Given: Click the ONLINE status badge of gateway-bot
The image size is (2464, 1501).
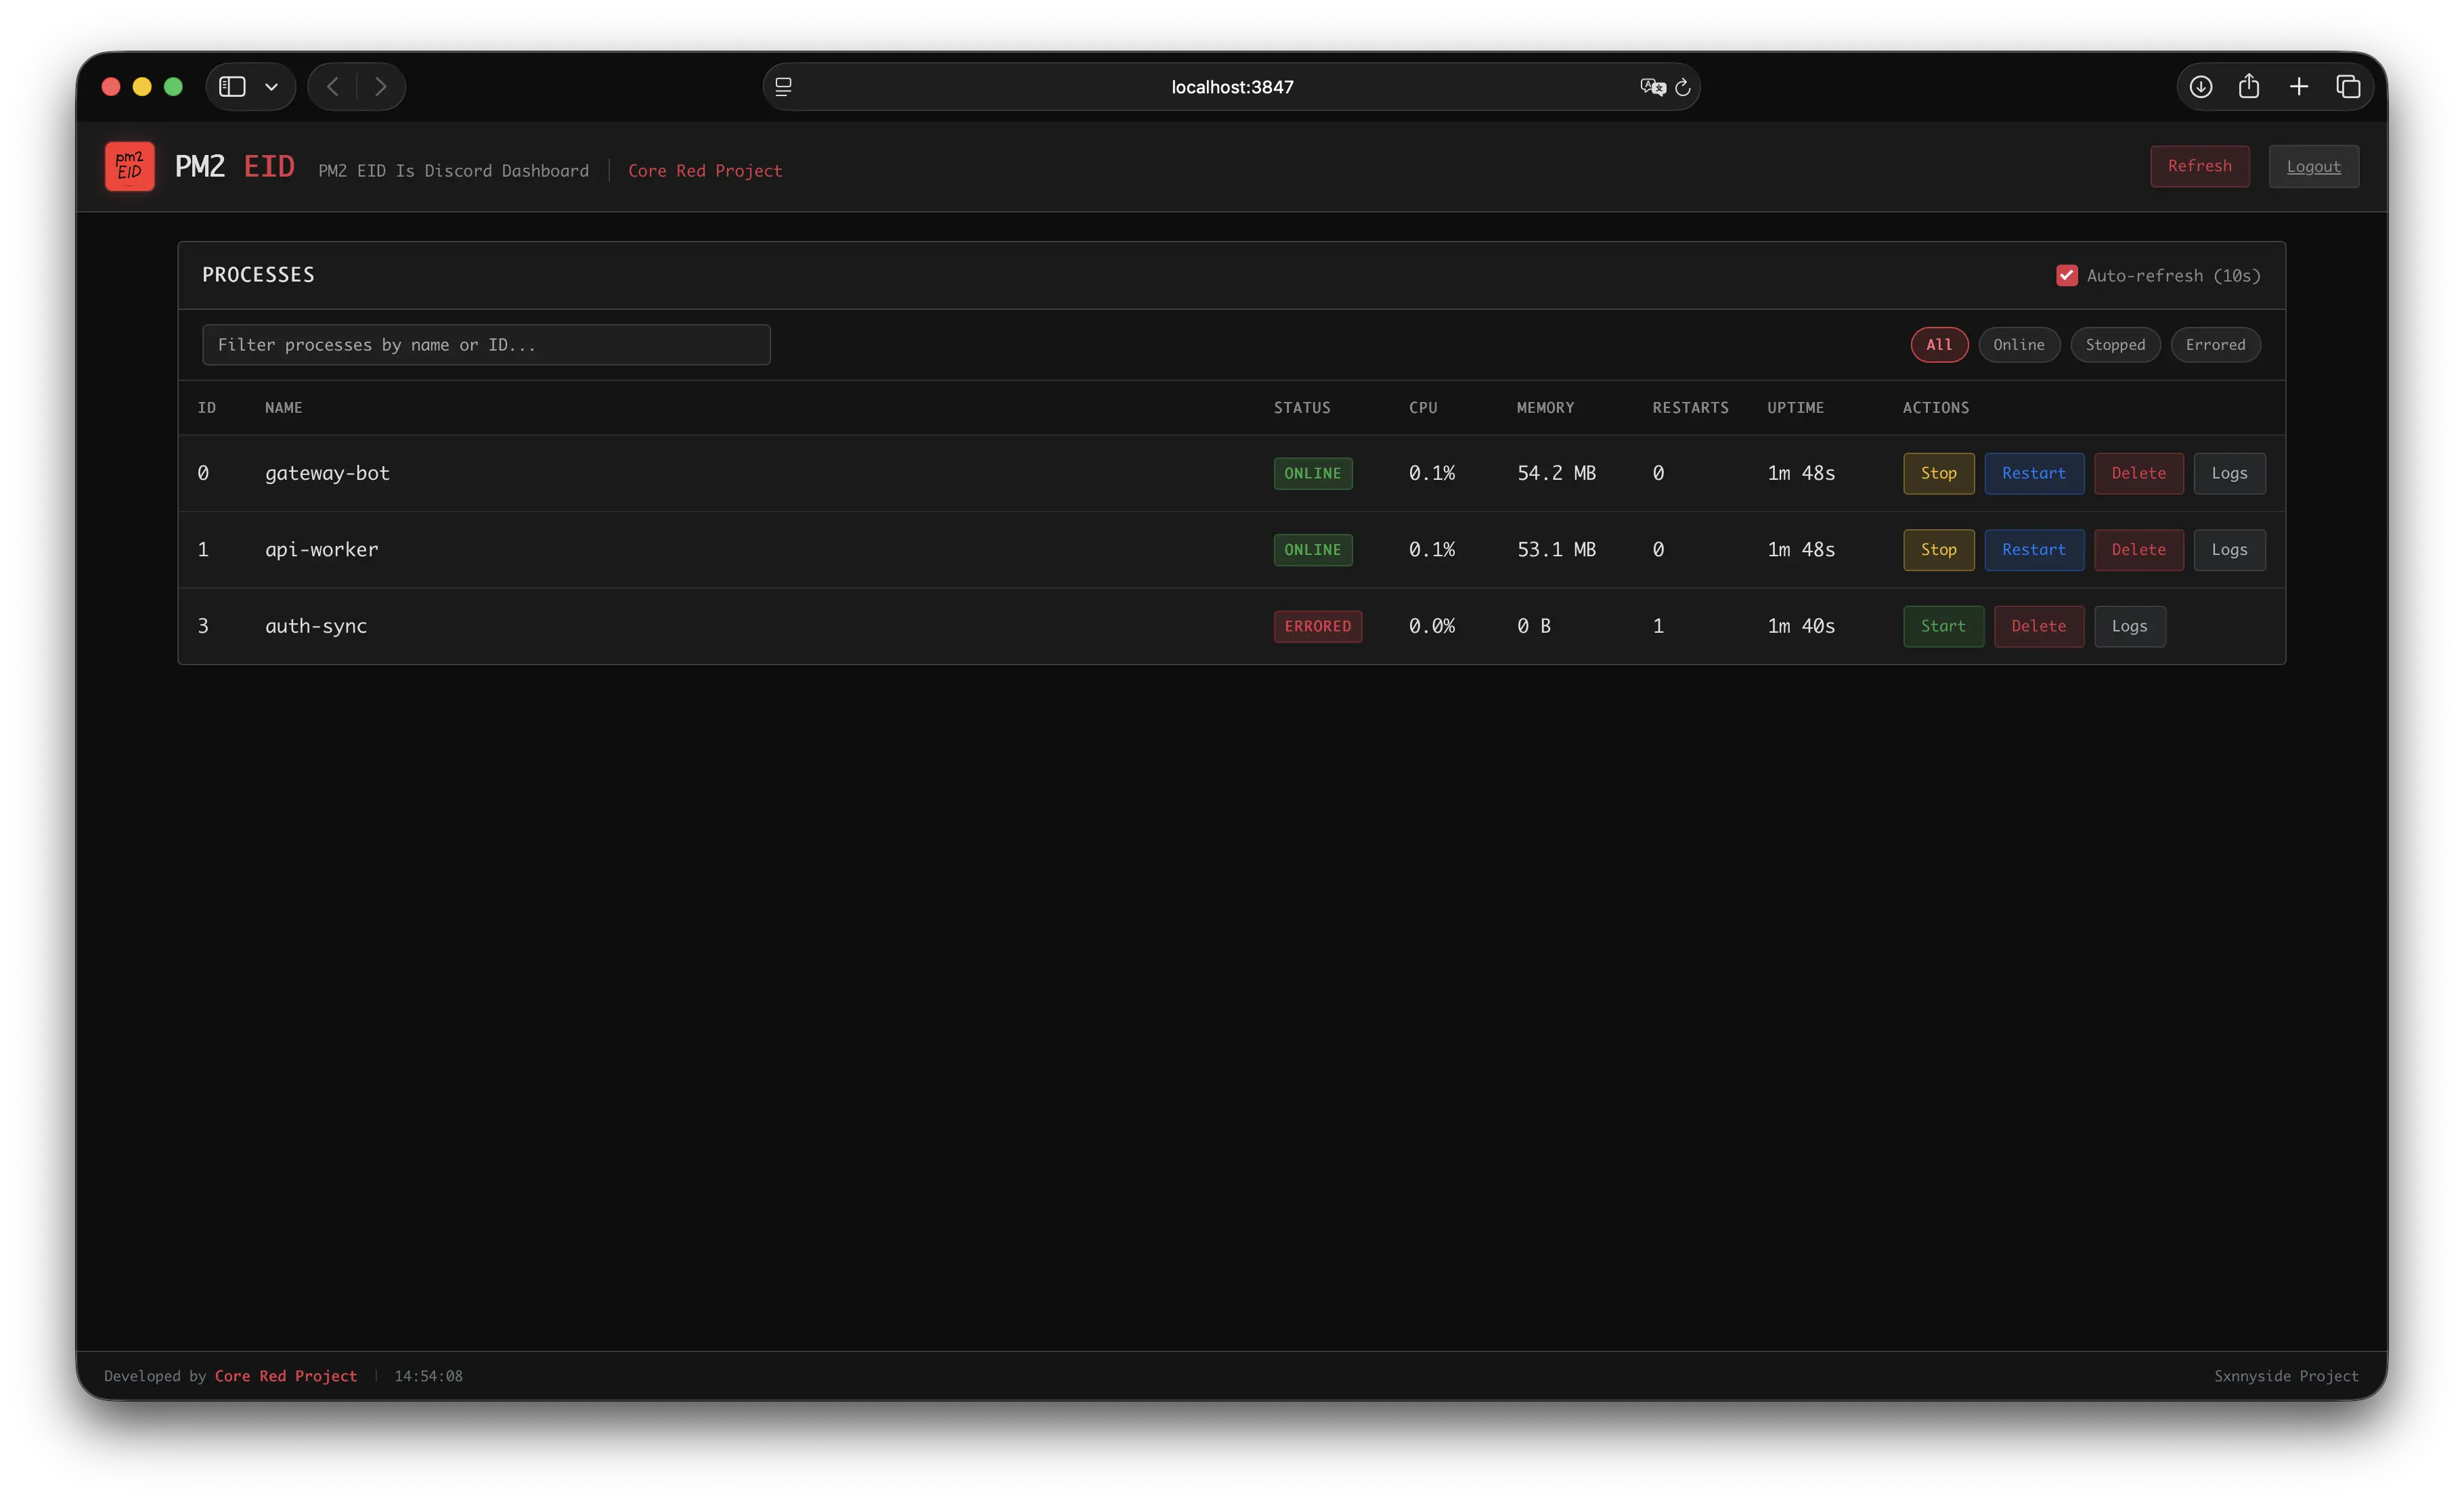Looking at the screenshot, I should click(1312, 473).
